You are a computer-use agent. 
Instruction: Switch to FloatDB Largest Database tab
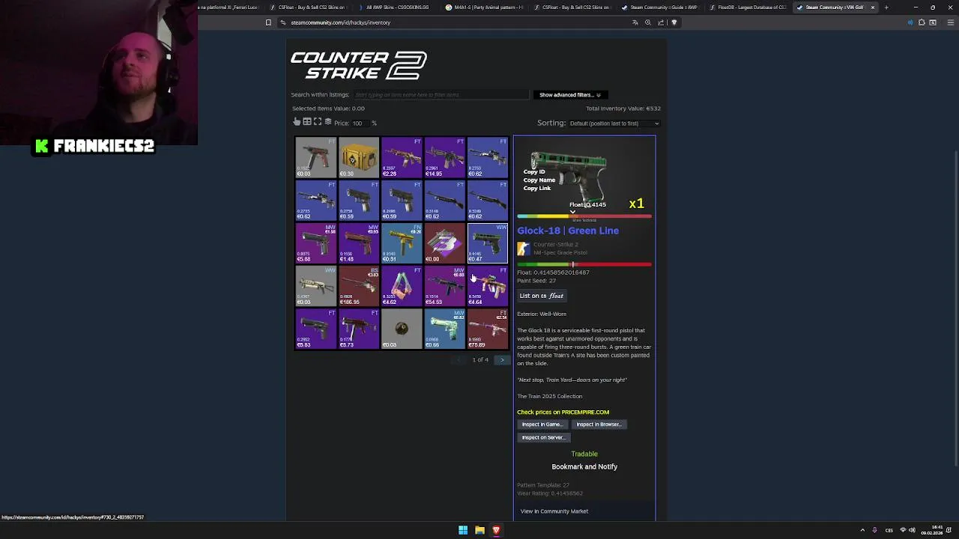tap(749, 7)
